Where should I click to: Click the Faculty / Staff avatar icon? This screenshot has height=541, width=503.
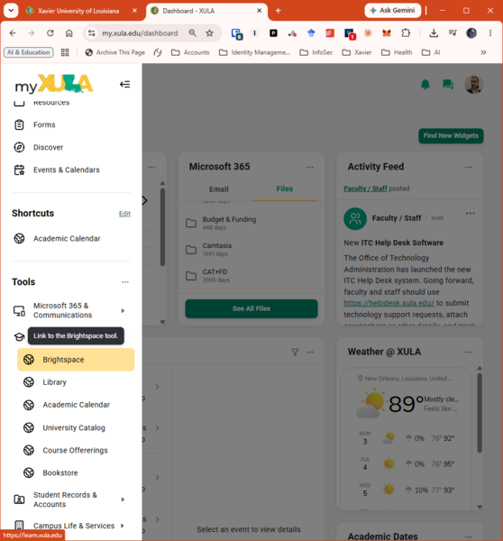[355, 218]
